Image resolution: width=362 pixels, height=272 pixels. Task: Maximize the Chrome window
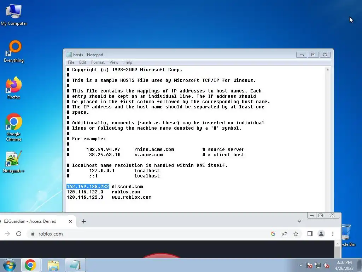[x=321, y=216]
